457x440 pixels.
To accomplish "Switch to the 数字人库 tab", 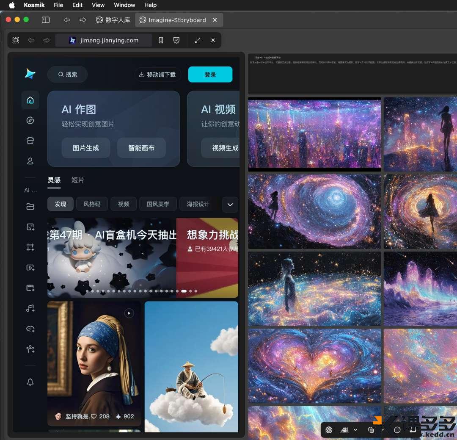I will 113,20.
